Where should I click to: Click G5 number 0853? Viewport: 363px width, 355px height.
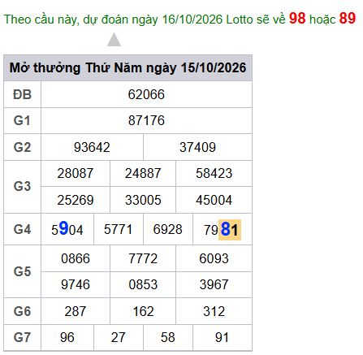pyautogui.click(x=143, y=284)
